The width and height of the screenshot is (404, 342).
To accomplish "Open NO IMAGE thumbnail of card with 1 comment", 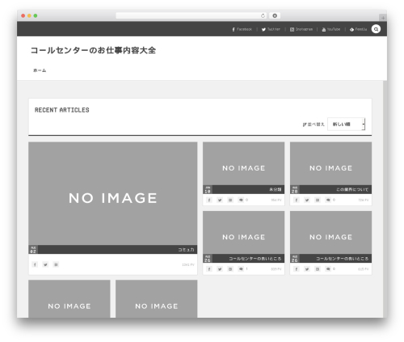I will pyautogui.click(x=243, y=233).
